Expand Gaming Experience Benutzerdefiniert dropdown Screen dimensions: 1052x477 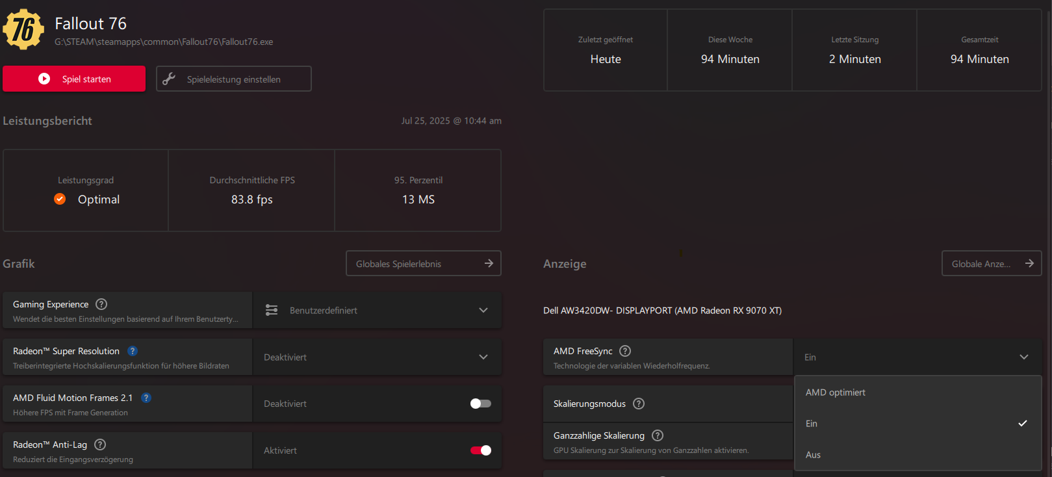coord(377,310)
